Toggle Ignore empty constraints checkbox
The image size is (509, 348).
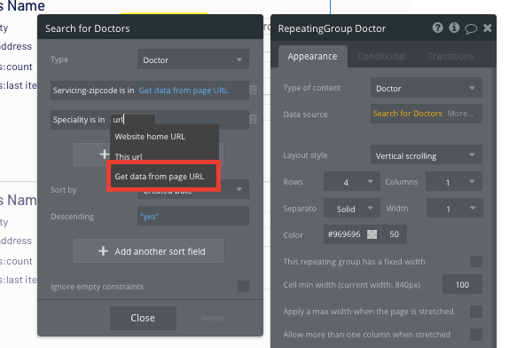(244, 286)
